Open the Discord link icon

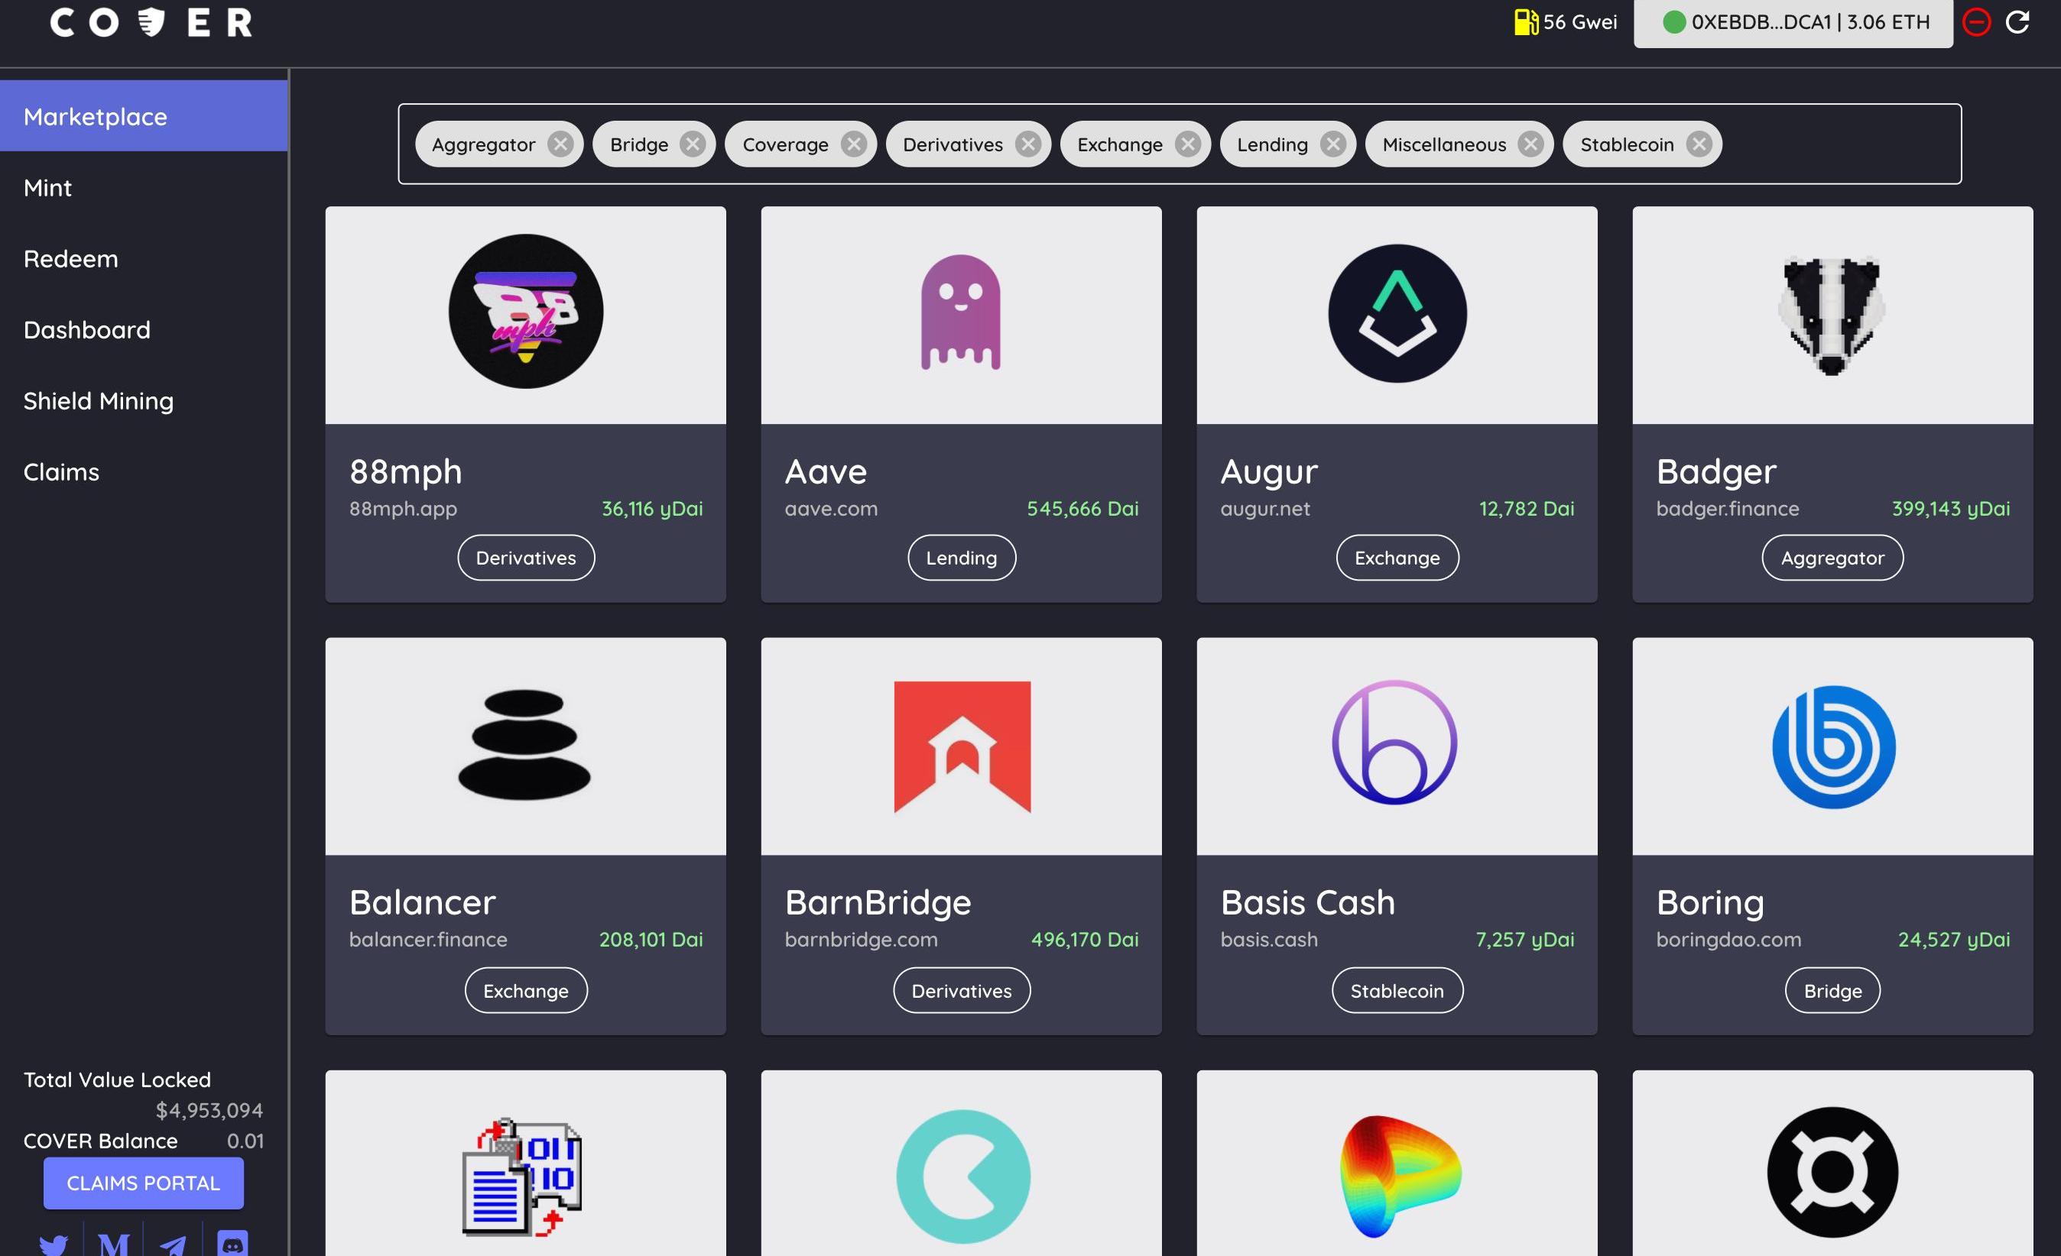click(x=232, y=1244)
